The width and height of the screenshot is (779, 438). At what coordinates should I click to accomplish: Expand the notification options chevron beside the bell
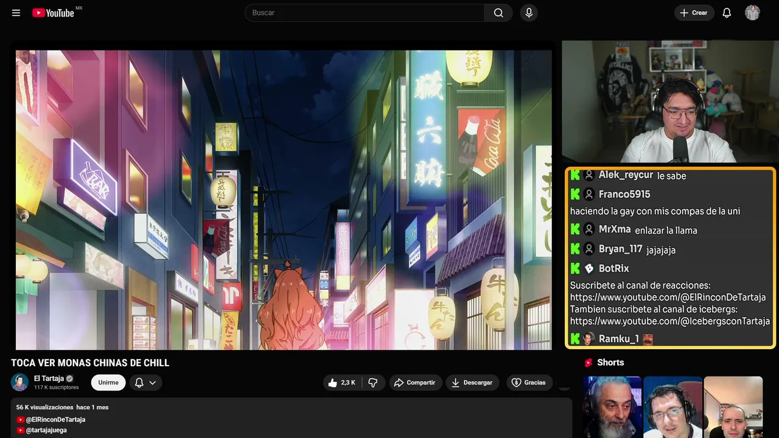(x=153, y=383)
